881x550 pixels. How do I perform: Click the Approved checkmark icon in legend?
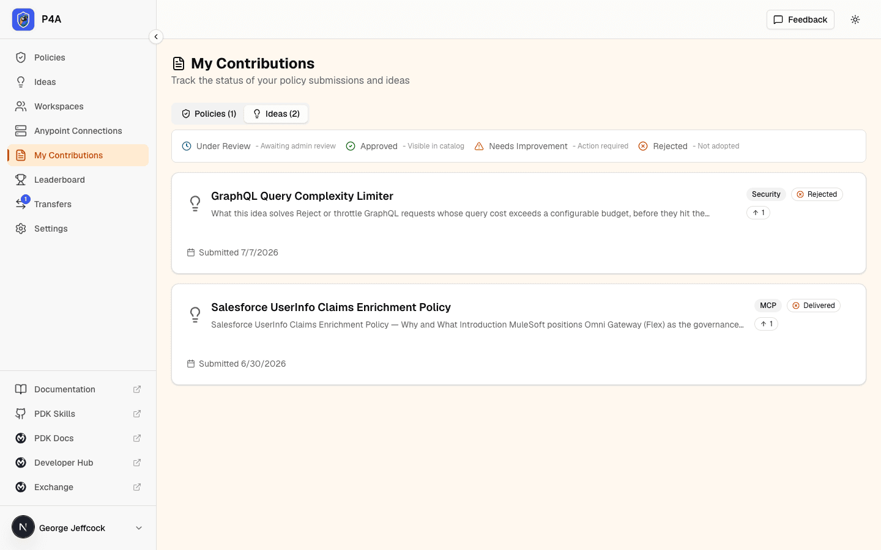[x=351, y=146]
